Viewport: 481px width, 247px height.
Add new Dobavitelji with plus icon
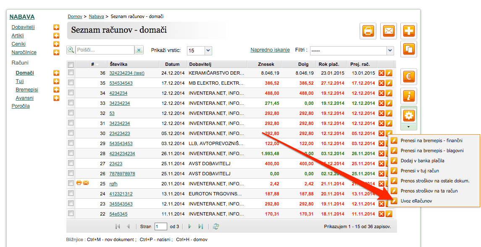(56, 27)
